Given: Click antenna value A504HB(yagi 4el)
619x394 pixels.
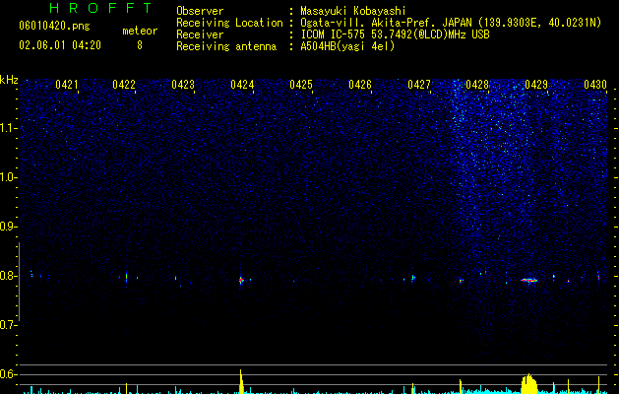Looking at the screenshot, I should click(347, 46).
